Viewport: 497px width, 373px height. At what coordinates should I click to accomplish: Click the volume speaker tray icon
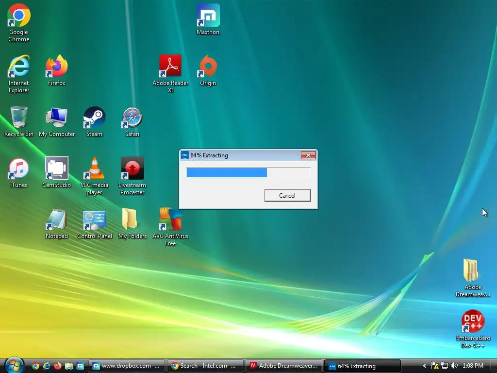454,366
